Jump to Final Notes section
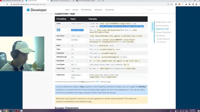The image size is (200, 112). click(x=160, y=36)
